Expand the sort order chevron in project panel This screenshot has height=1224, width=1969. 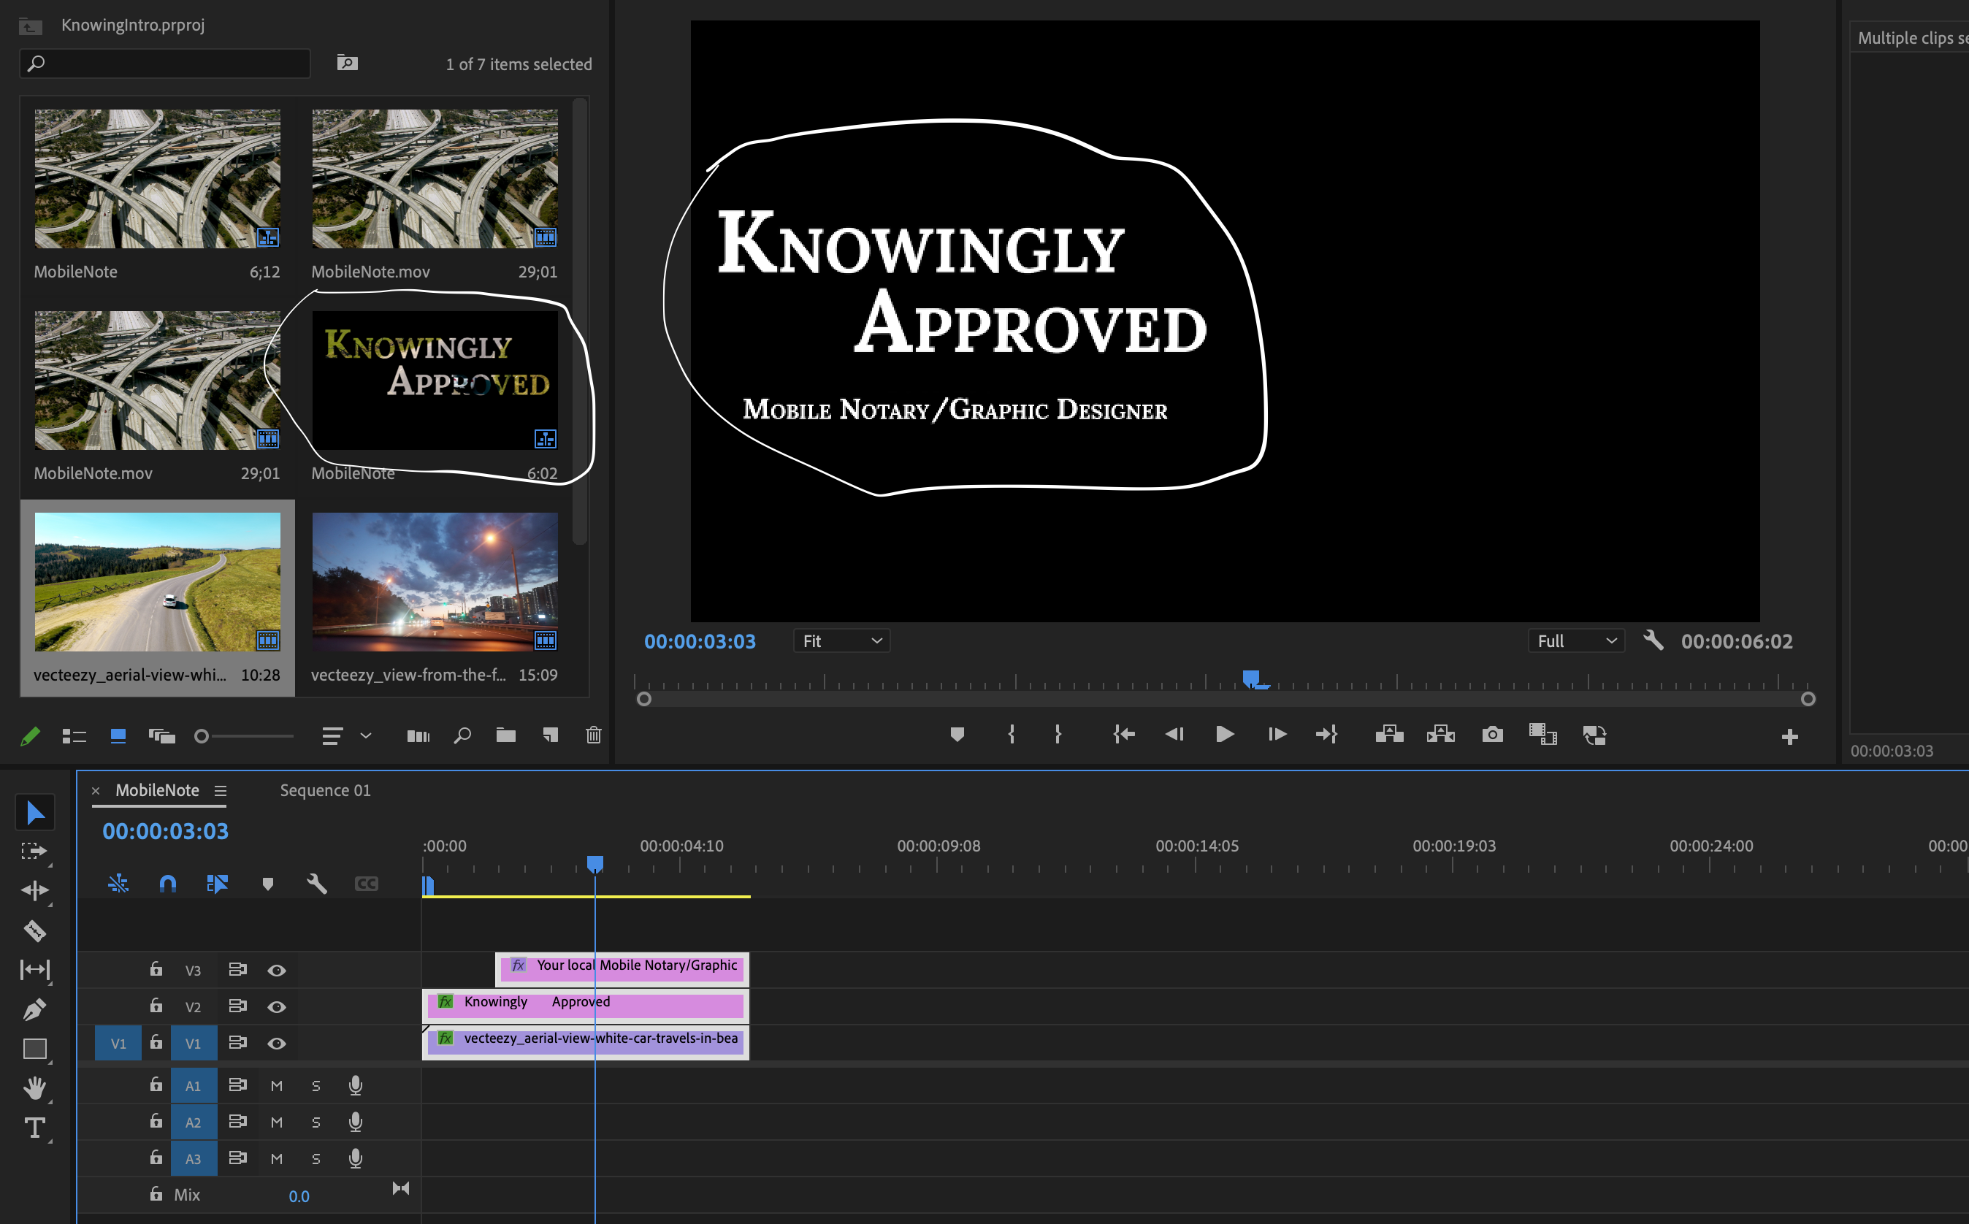click(367, 735)
